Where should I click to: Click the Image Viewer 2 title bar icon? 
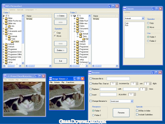click(51, 79)
